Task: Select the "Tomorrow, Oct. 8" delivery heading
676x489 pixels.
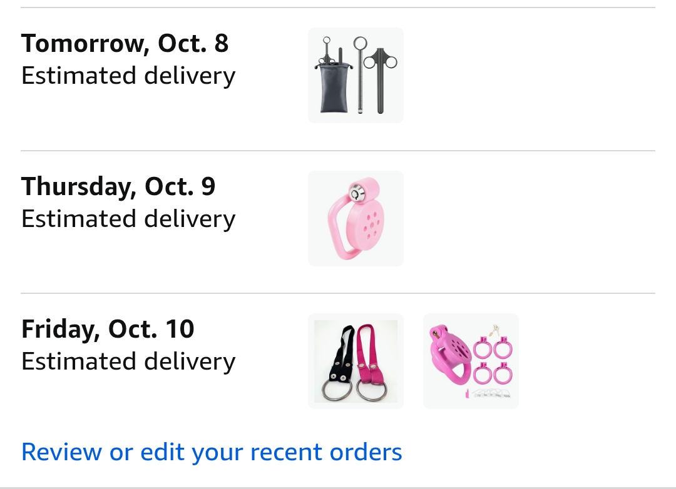Action: click(x=125, y=43)
